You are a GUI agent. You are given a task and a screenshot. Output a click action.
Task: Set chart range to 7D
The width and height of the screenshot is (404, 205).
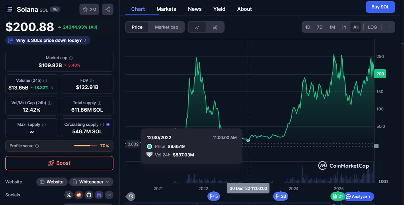[x=320, y=27]
